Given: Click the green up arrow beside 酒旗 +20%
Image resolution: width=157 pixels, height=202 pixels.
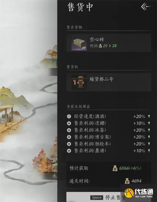Looking at the screenshot, I should click(x=149, y=116).
